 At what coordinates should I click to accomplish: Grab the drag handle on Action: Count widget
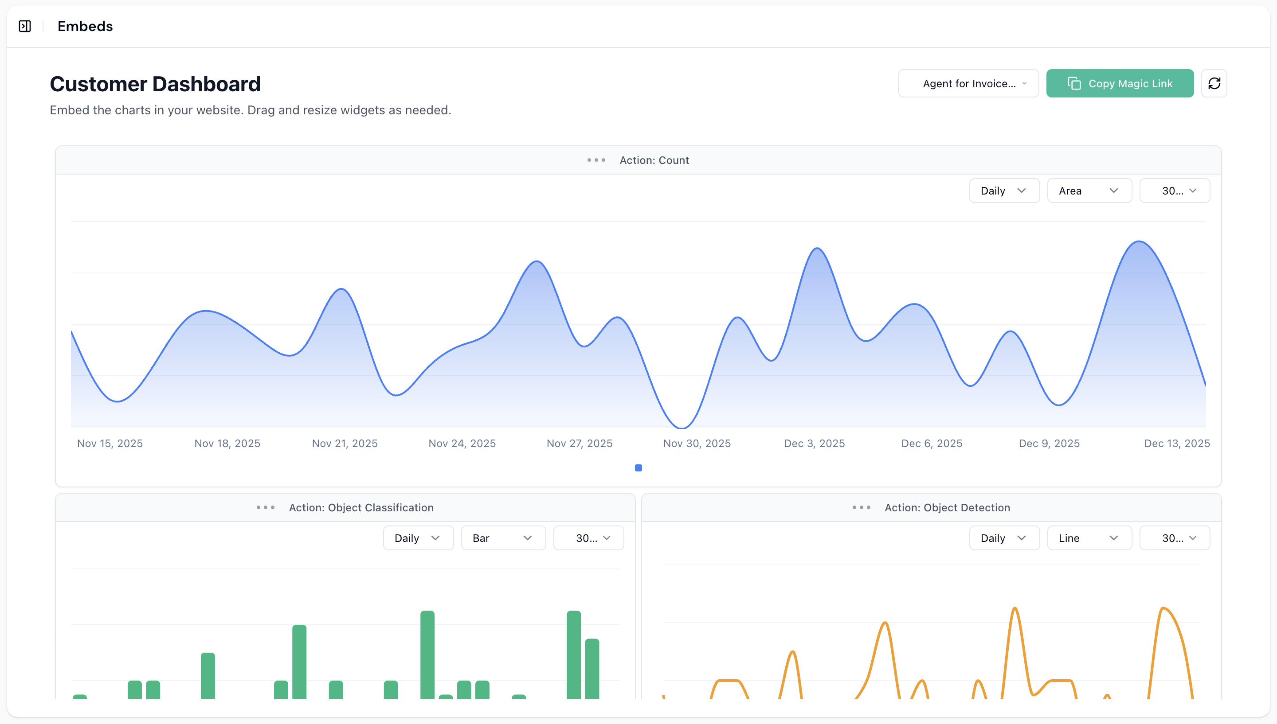[x=596, y=160]
